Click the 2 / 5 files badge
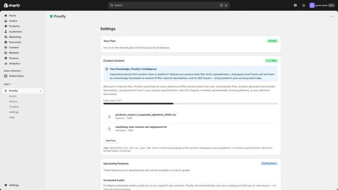 (271, 61)
